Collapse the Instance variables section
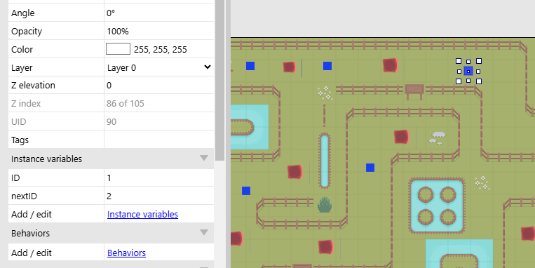 (204, 158)
